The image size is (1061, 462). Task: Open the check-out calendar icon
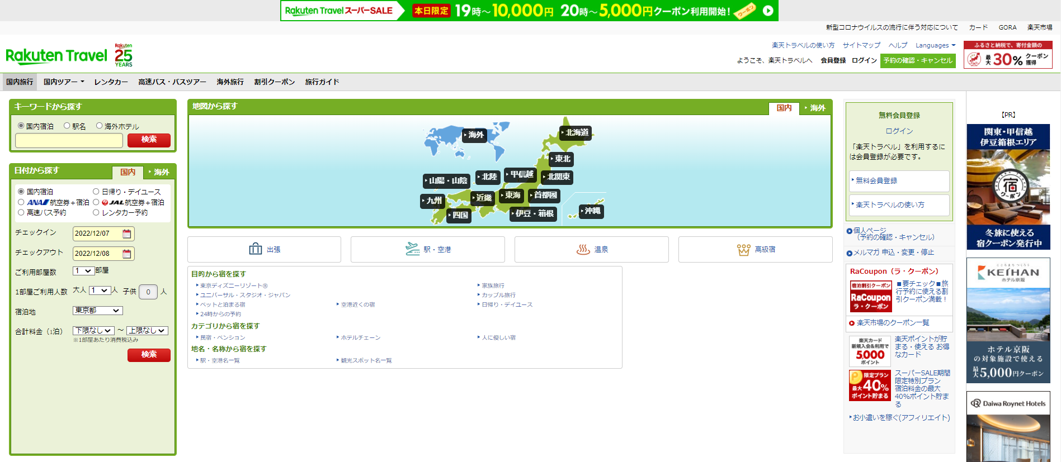click(127, 254)
